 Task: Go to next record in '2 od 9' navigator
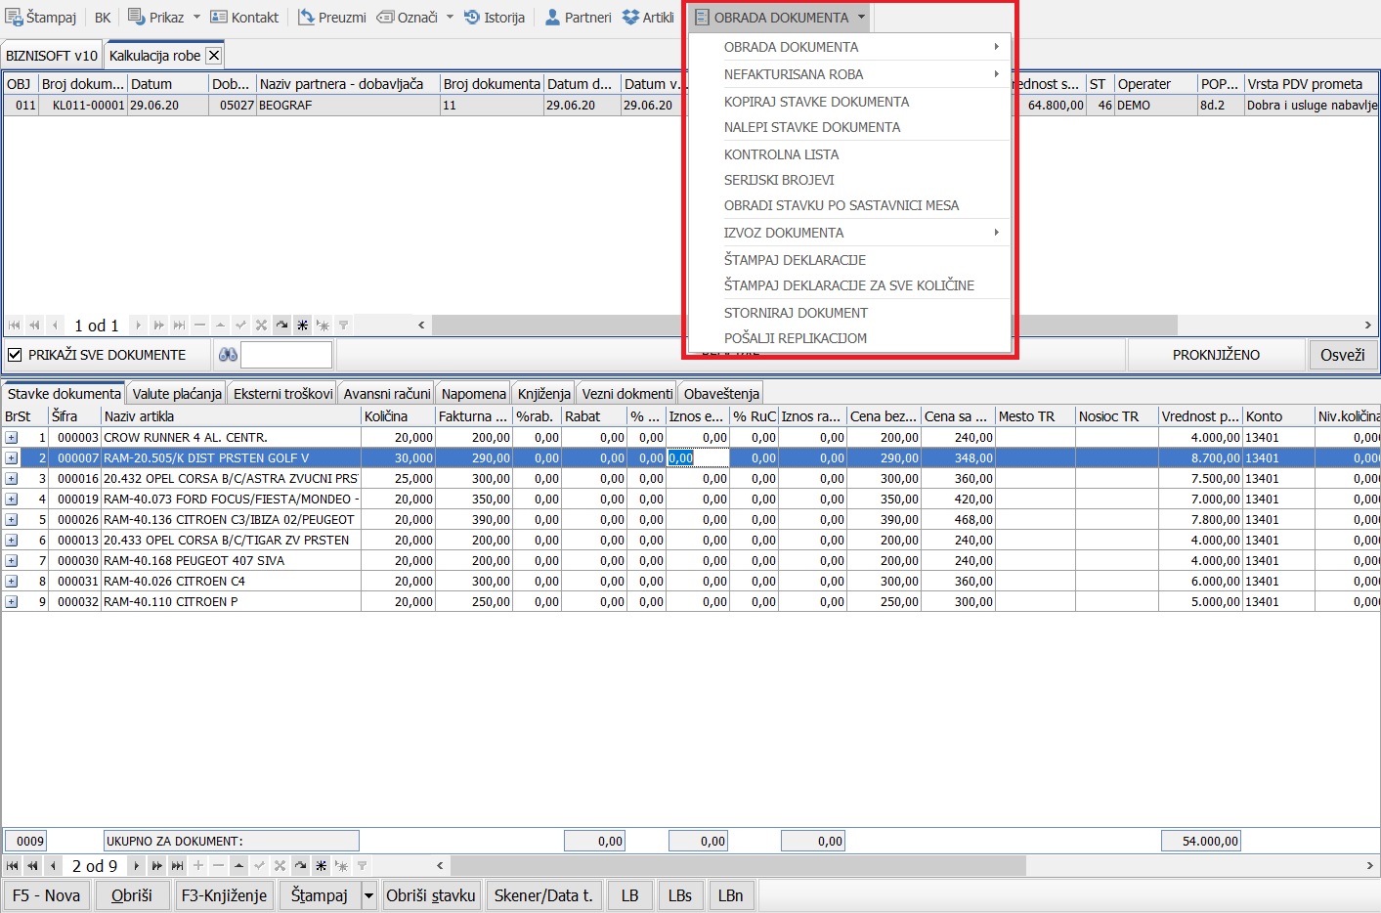click(x=136, y=866)
